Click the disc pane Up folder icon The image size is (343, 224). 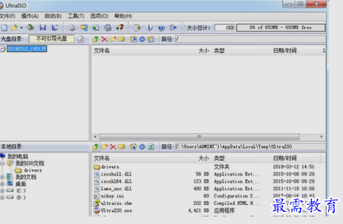point(96,39)
